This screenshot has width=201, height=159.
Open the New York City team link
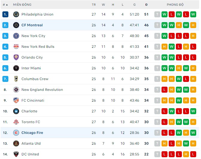(33, 36)
